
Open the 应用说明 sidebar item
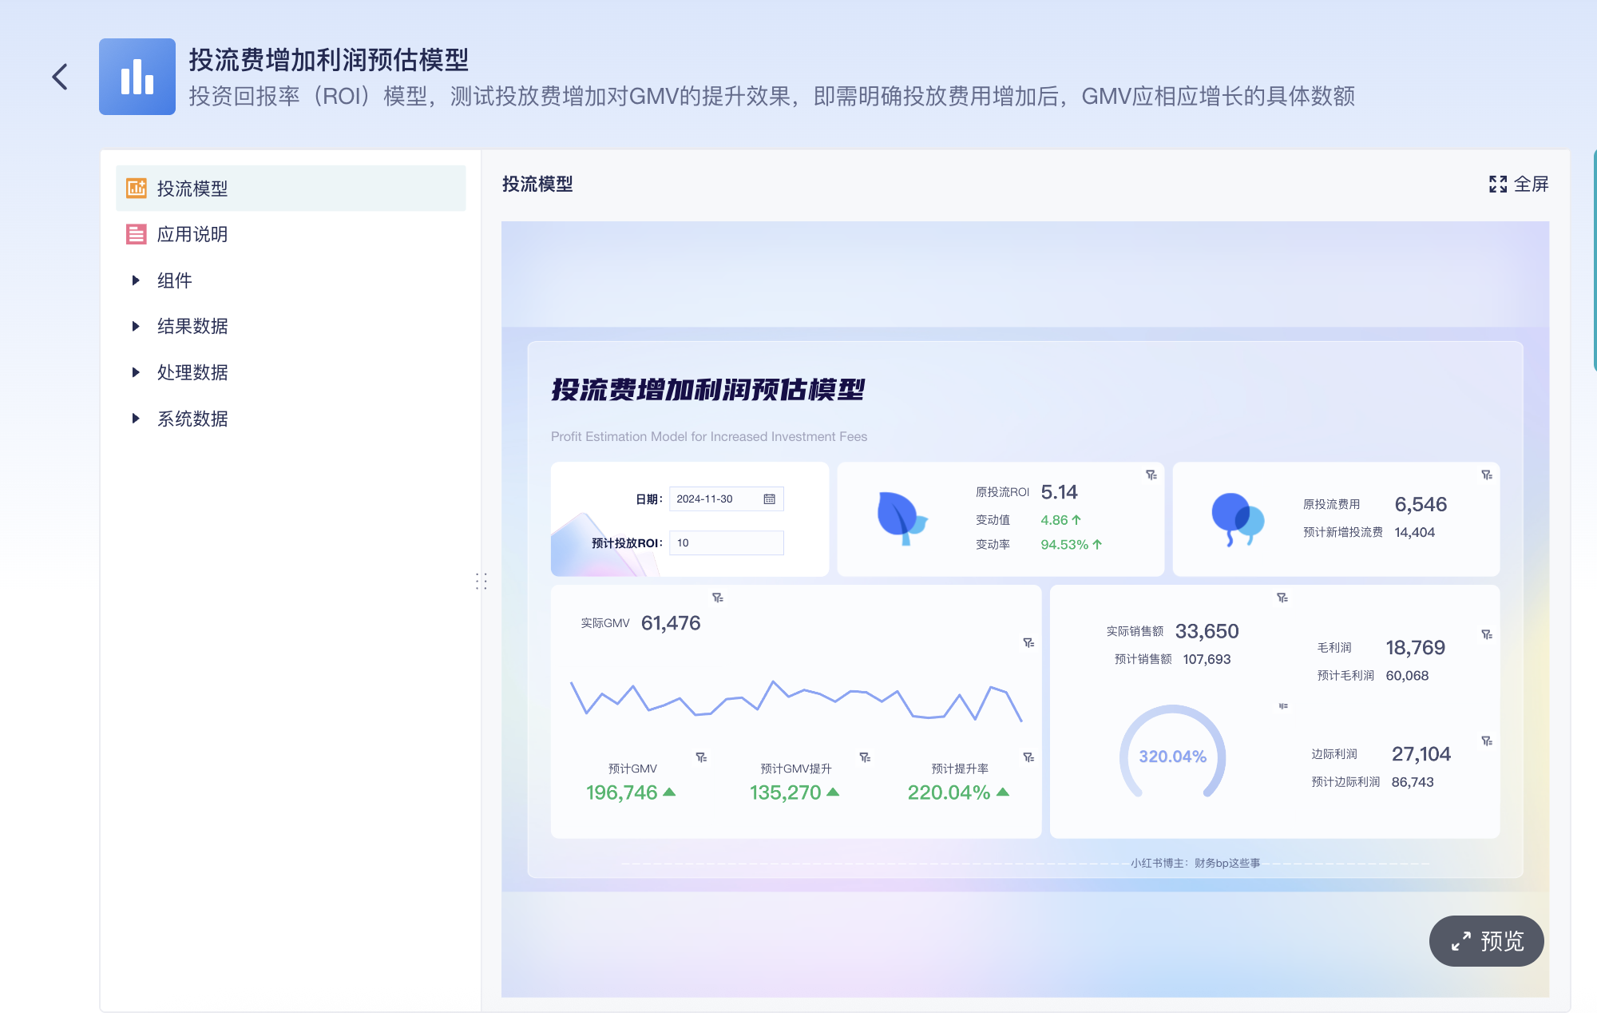pyautogui.click(x=193, y=233)
